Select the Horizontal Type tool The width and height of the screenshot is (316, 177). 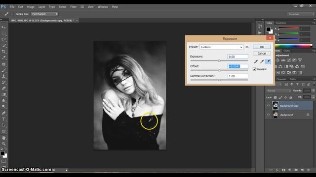coord(3,119)
